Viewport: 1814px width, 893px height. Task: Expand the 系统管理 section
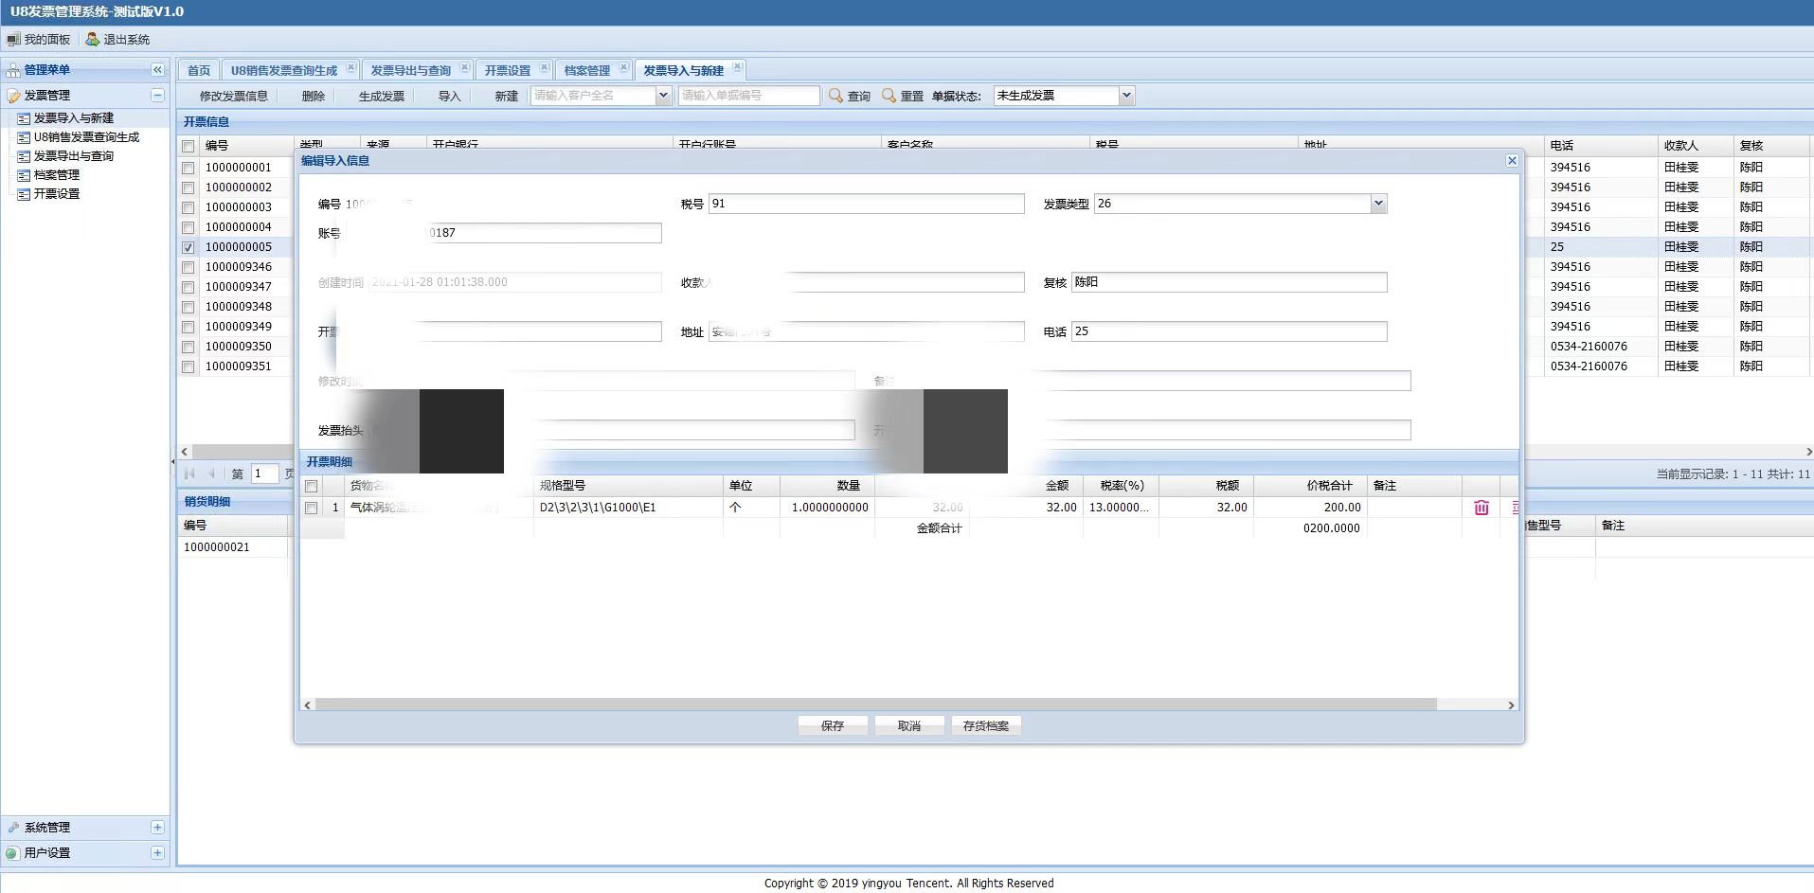click(157, 828)
